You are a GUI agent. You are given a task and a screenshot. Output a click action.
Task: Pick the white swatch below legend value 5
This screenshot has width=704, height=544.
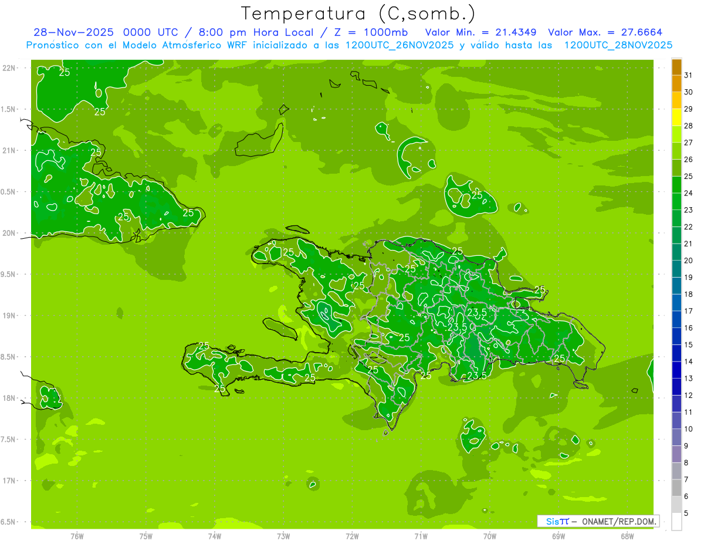pos(676,522)
